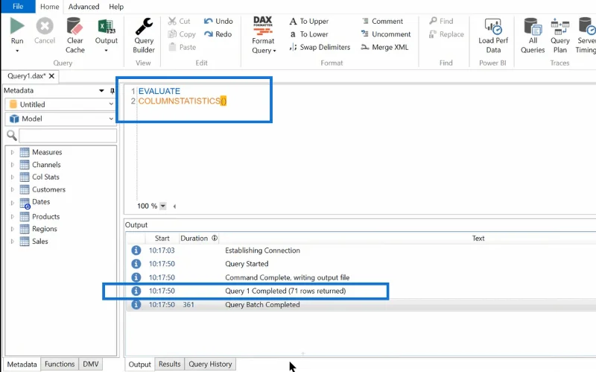Switch to the DMV tab

click(x=91, y=364)
